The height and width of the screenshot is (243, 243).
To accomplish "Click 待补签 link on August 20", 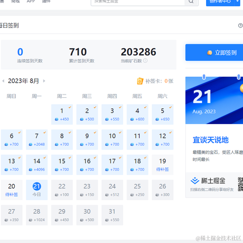I will 12,194.
